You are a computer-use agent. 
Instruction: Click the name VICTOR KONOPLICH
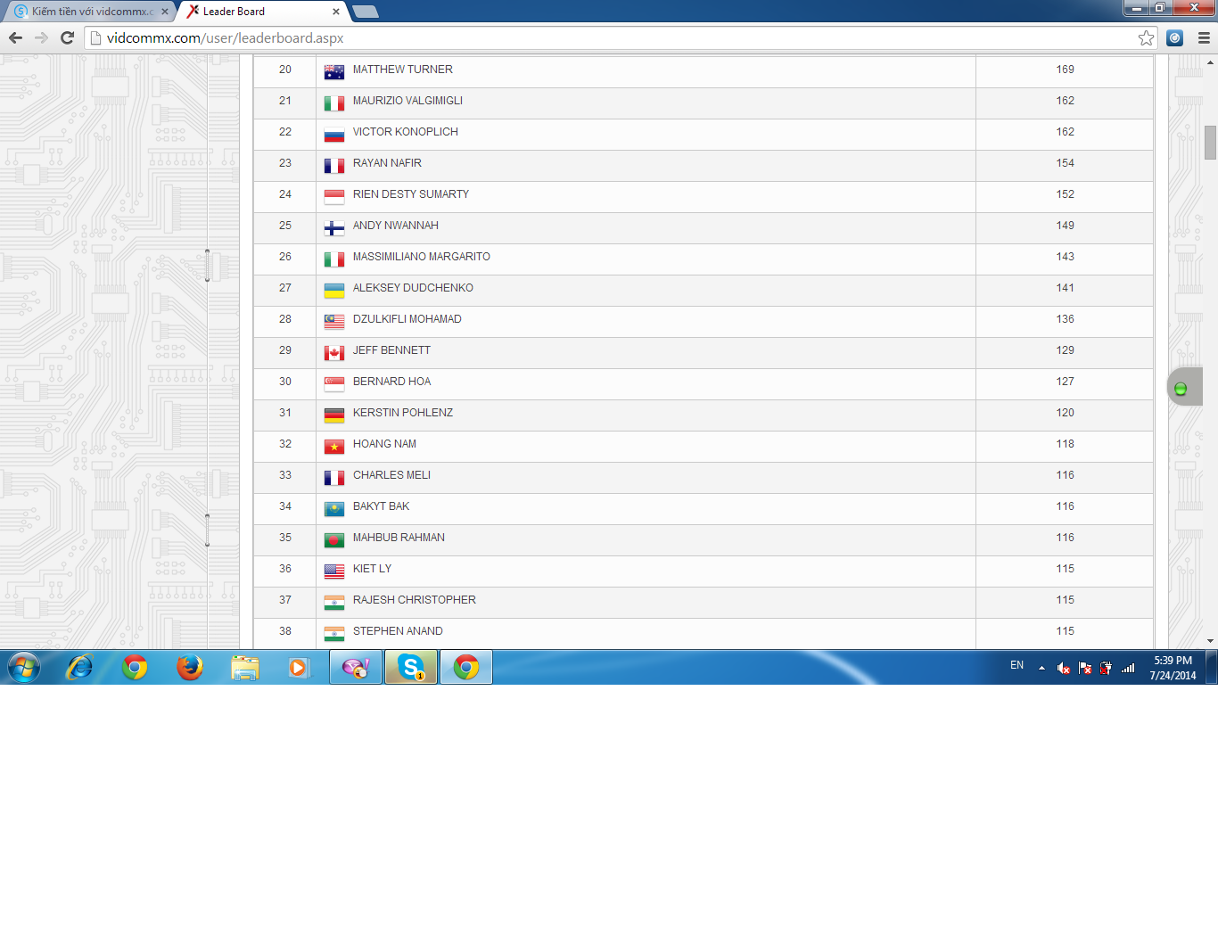[x=406, y=132]
